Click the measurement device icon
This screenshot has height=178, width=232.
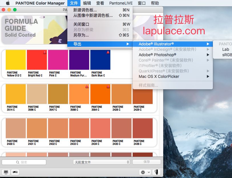(15, 172)
